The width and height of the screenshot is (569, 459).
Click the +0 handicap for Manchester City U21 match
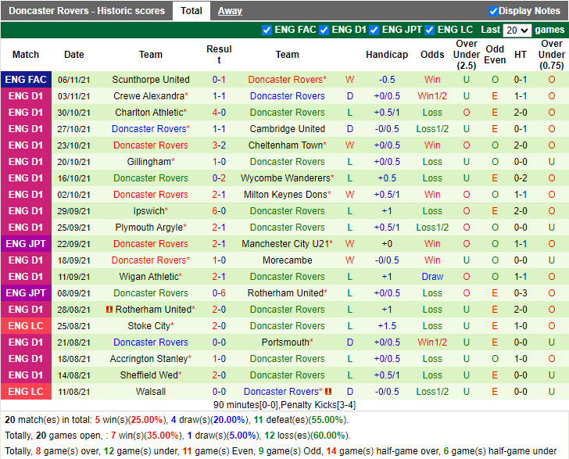(387, 244)
